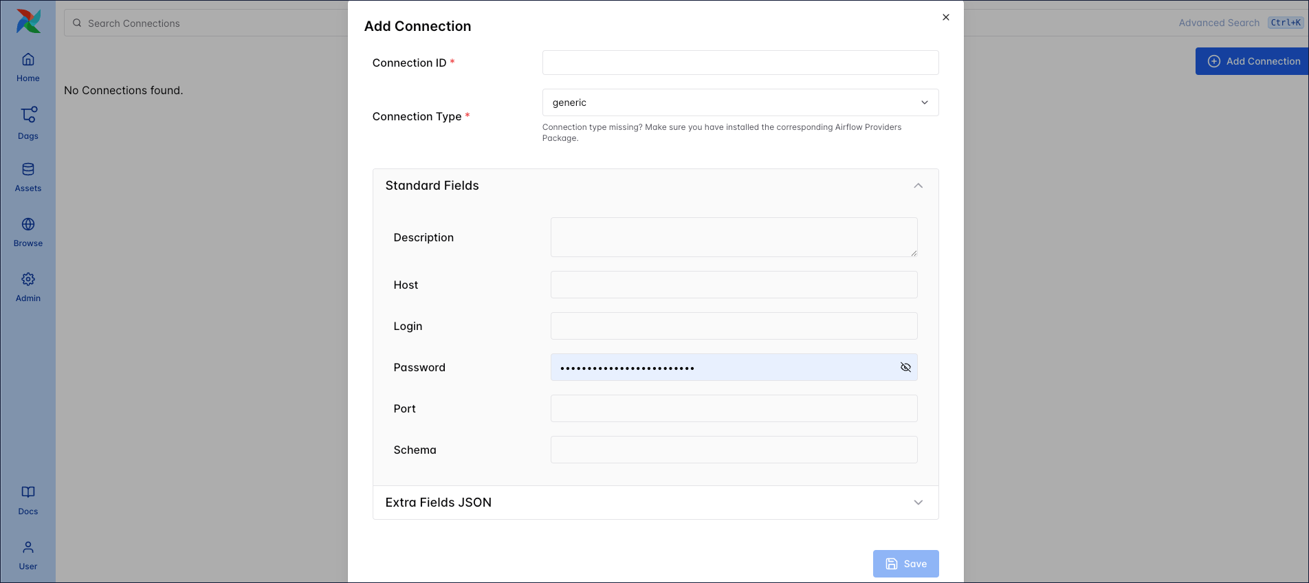This screenshot has height=583, width=1309.
Task: Click into the Host field
Action: coord(734,285)
